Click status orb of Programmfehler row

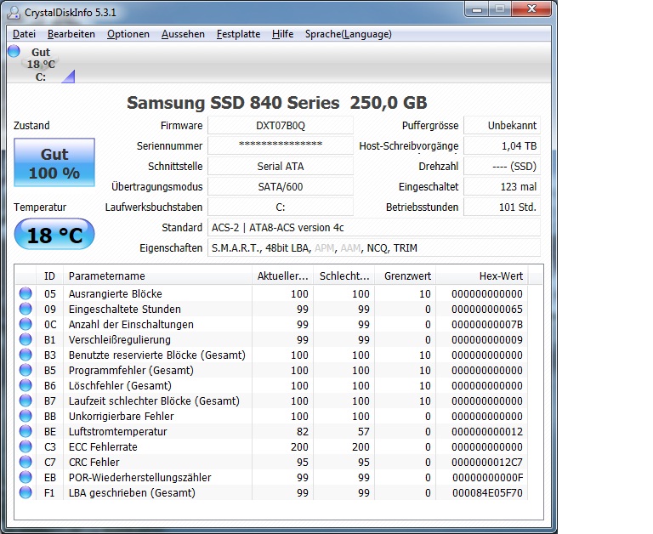point(26,370)
